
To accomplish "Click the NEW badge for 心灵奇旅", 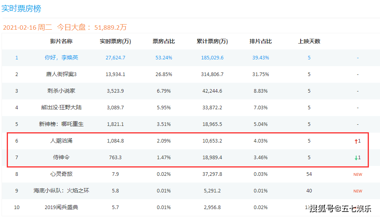I will click(358, 175).
